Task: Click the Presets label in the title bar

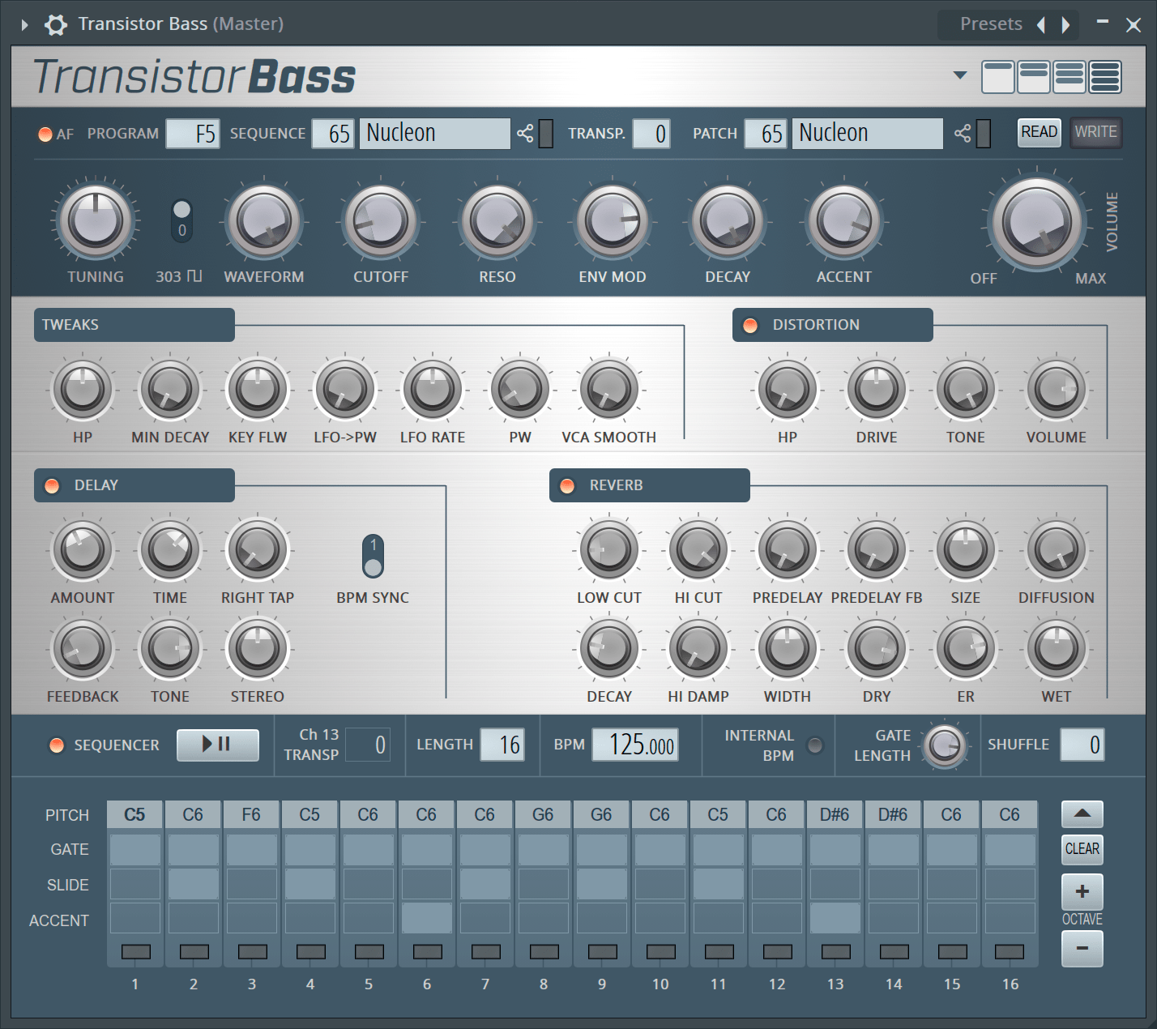Action: point(991,24)
